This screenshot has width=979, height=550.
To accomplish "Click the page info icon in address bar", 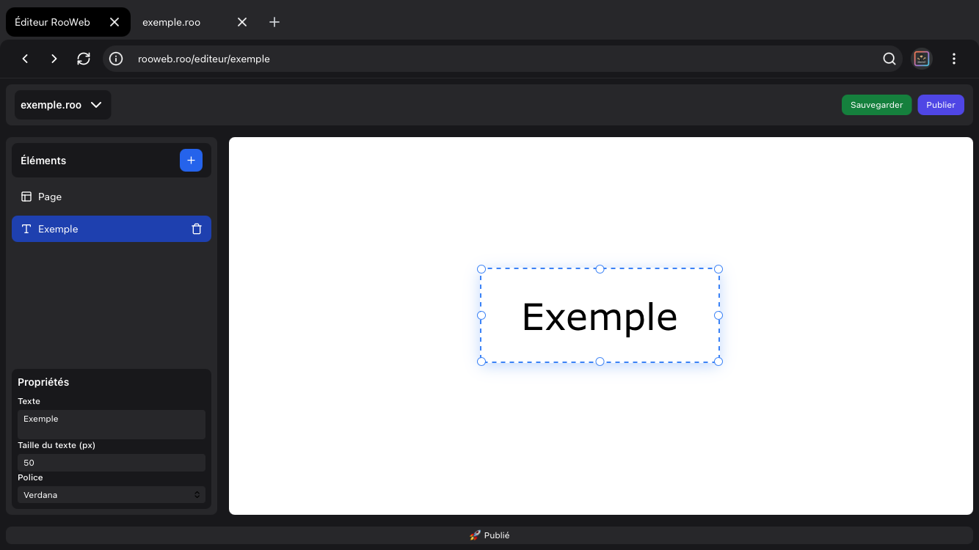I will click(x=115, y=59).
